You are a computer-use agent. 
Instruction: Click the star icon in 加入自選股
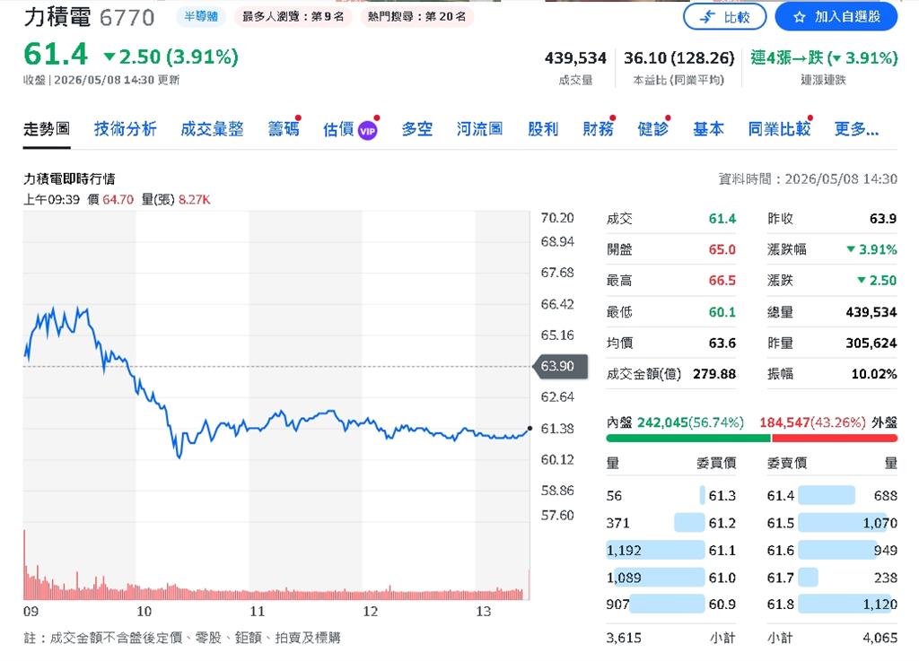pyautogui.click(x=800, y=18)
